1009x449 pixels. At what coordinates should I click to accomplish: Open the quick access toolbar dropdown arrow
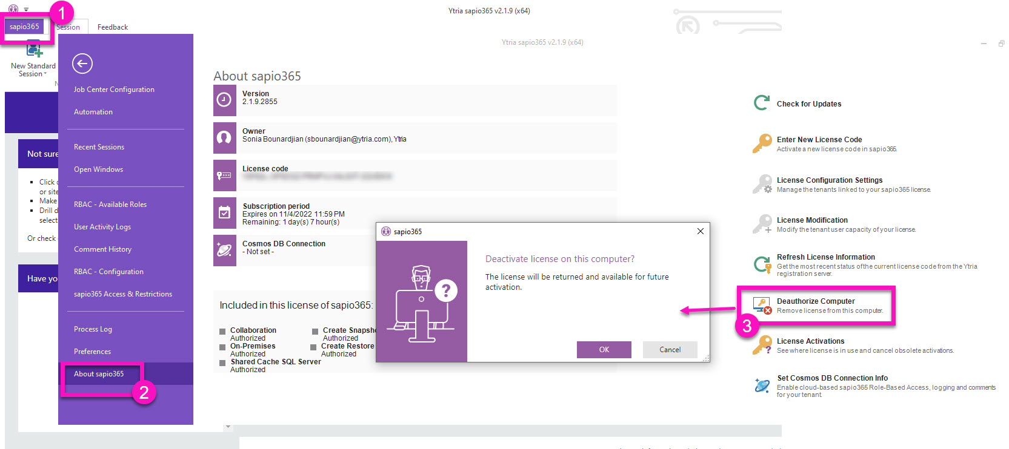[26, 10]
